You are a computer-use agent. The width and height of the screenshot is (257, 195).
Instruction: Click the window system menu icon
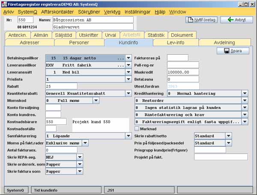tap(4, 4)
